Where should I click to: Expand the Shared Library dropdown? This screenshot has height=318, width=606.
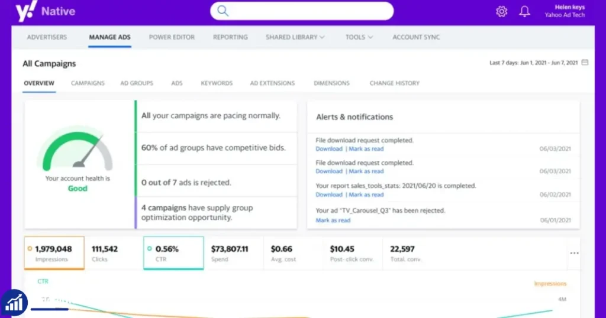click(x=295, y=37)
